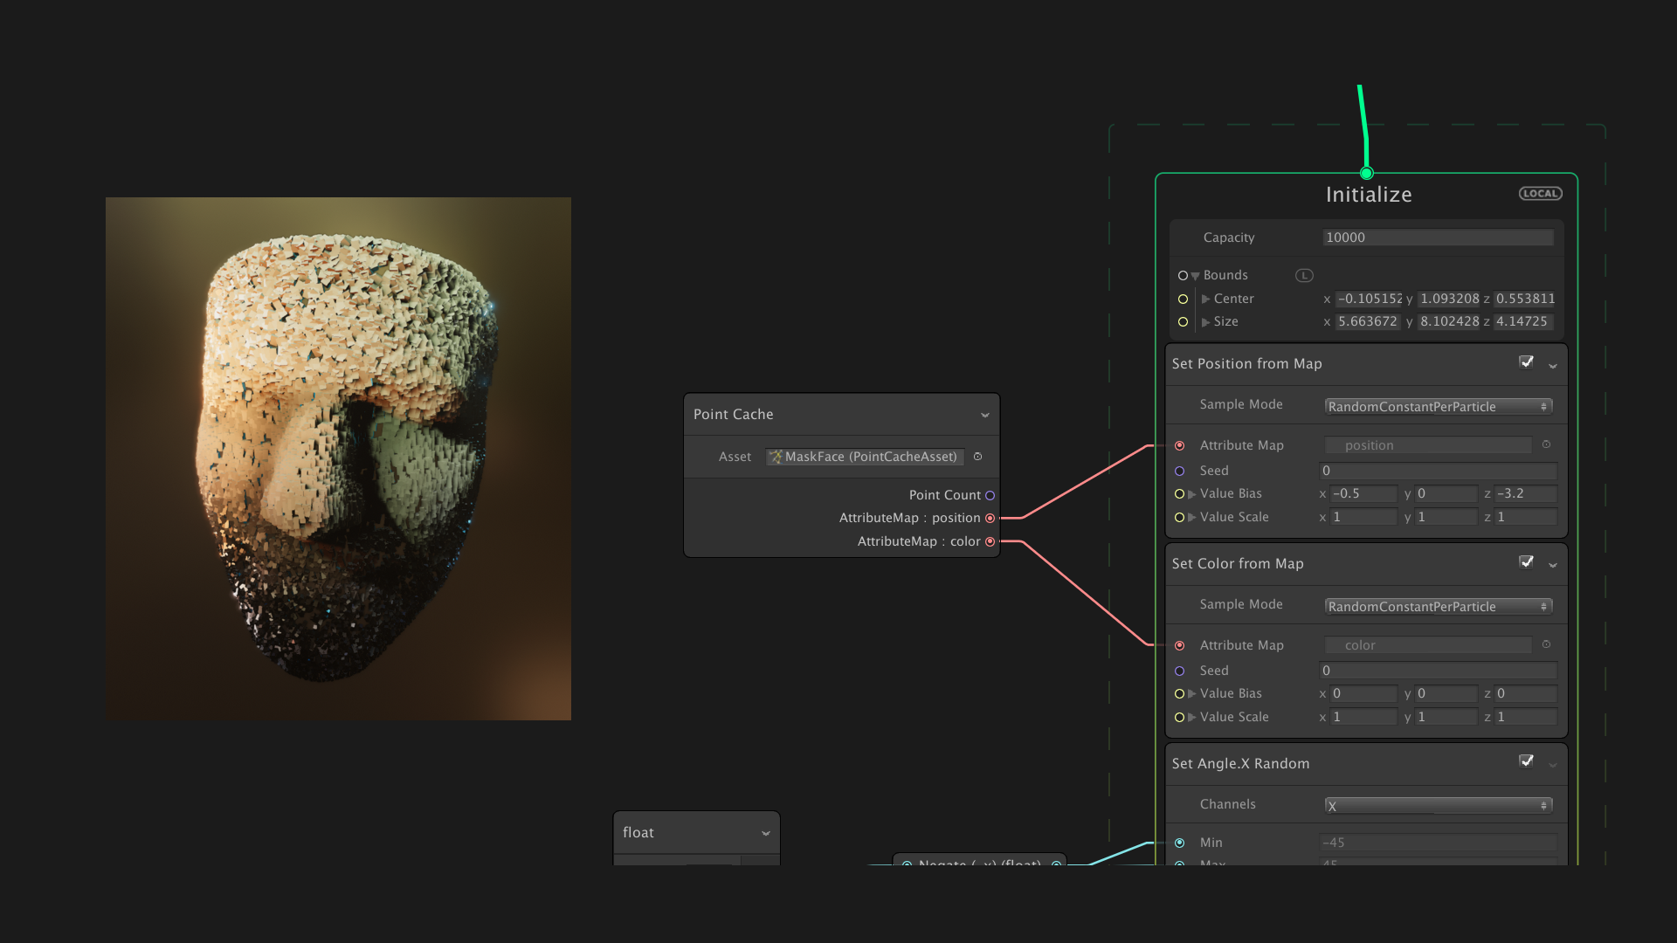Click the Point Count output port

point(990,496)
